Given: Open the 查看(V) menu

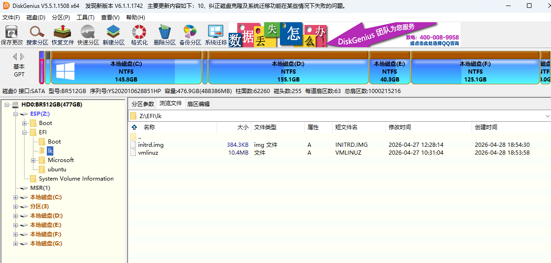Looking at the screenshot, I should pyautogui.click(x=110, y=17).
